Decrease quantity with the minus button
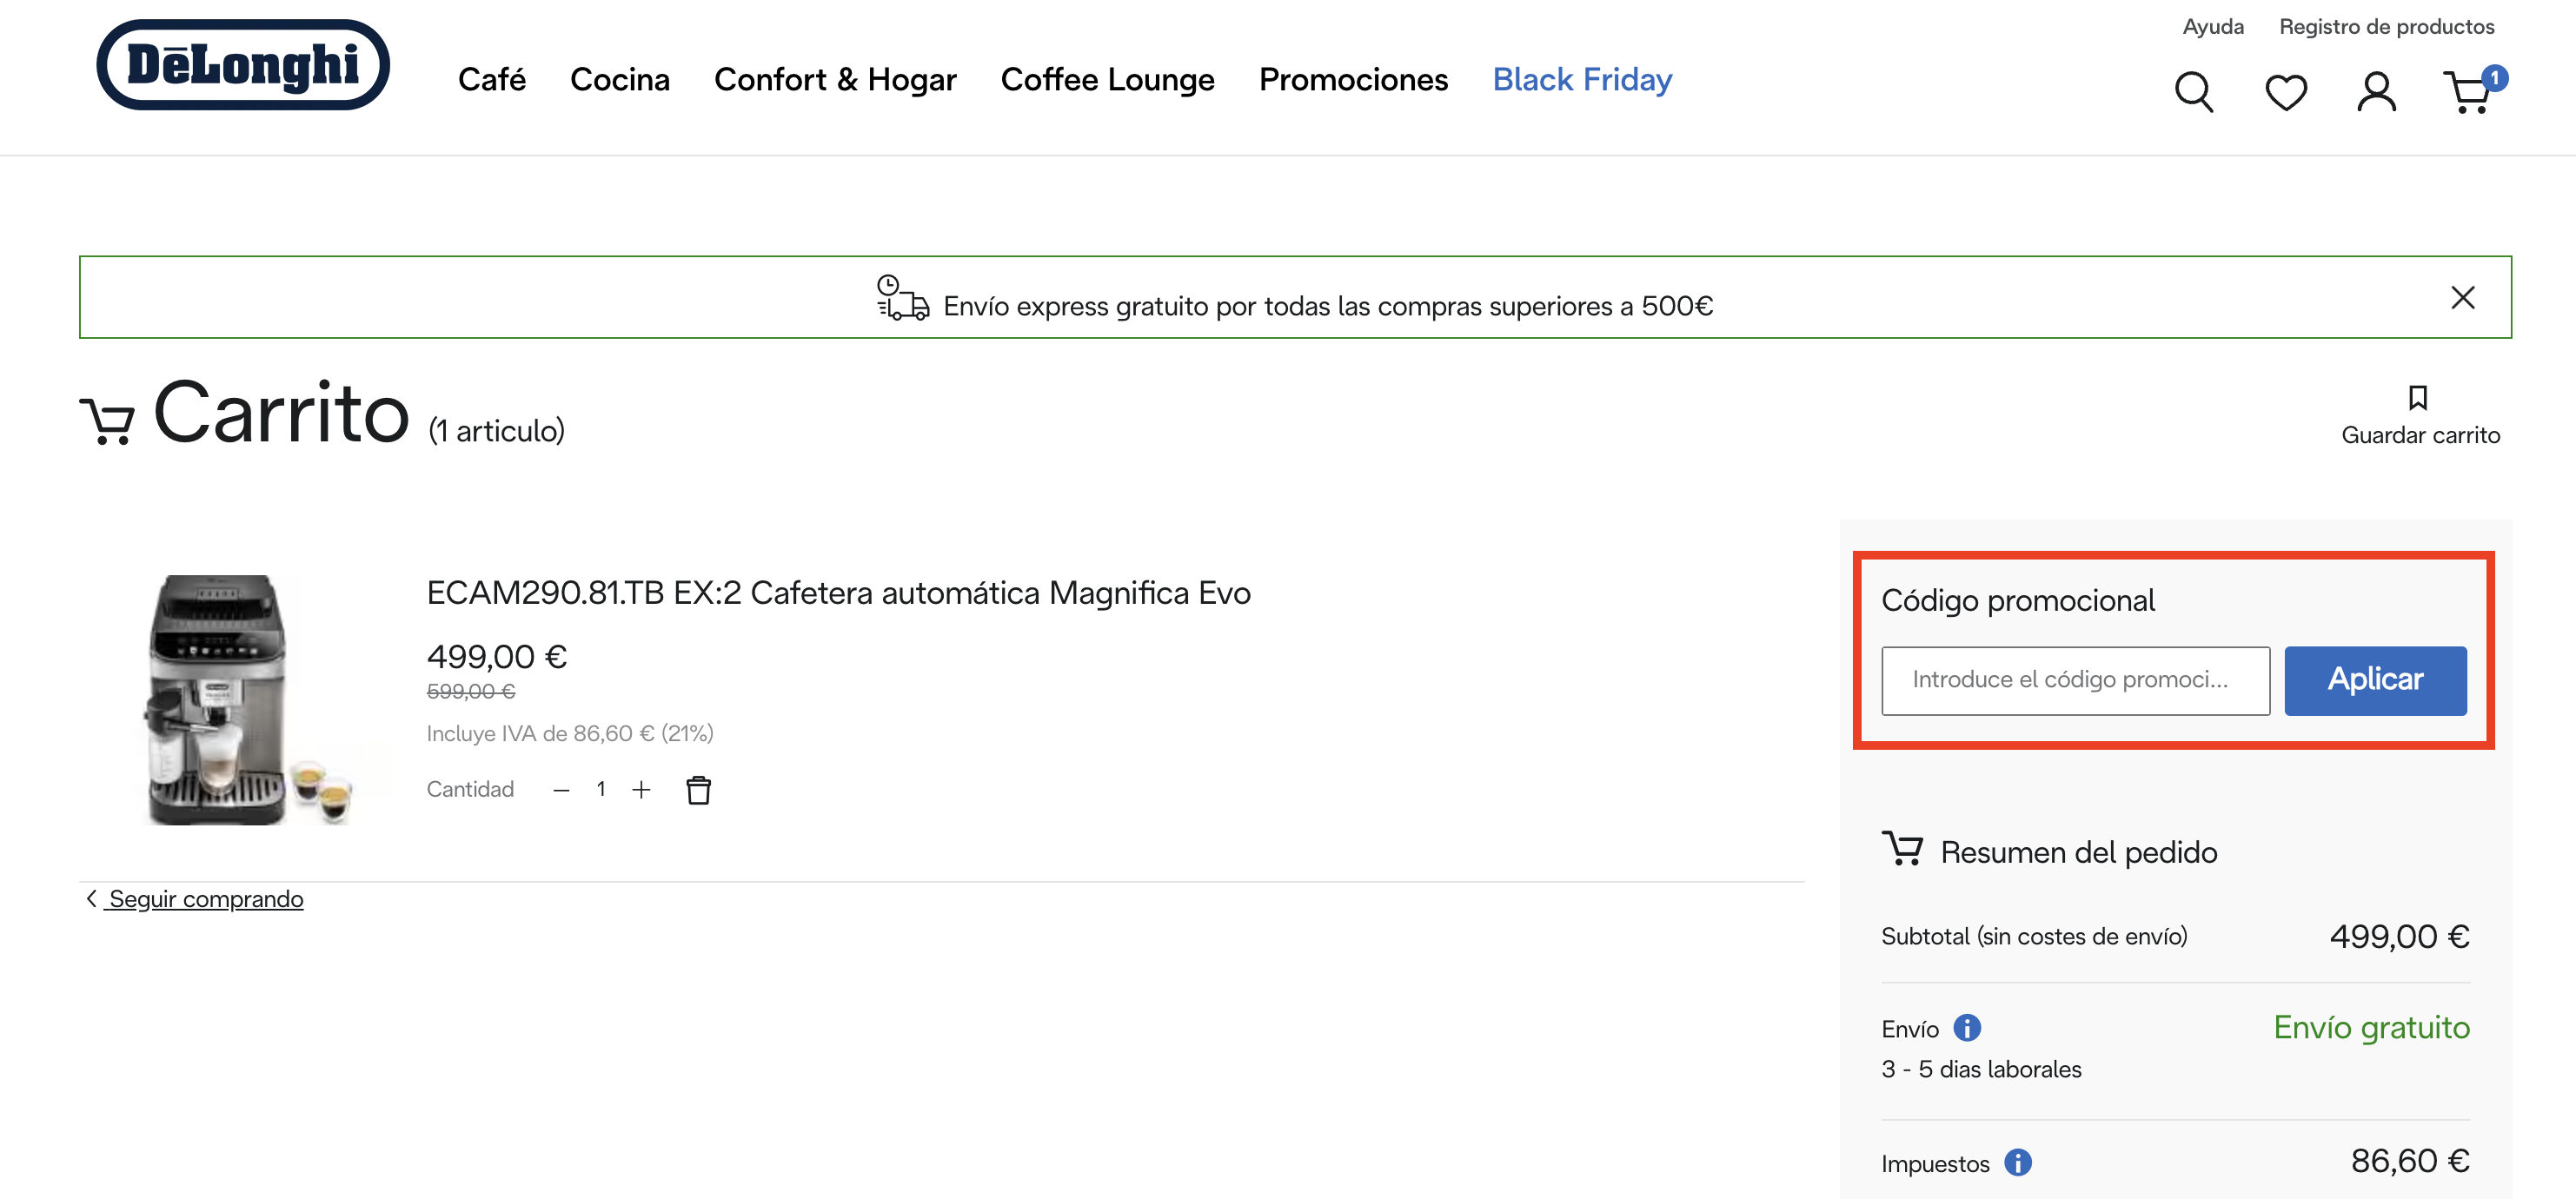The height and width of the screenshot is (1199, 2576). 561,790
